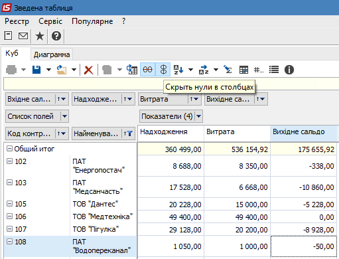Image resolution: width=339 pixels, height=259 pixels.
Task: Click the number format # icon
Action: click(259, 70)
